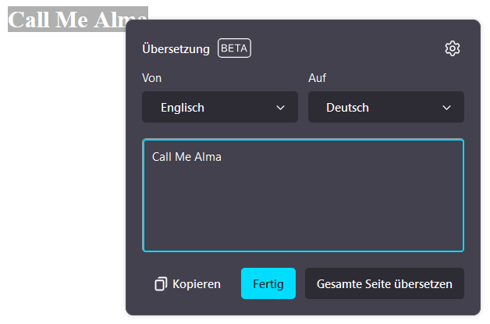
Task: Click the chevron arrow in the Englisch box
Action: coord(281,108)
